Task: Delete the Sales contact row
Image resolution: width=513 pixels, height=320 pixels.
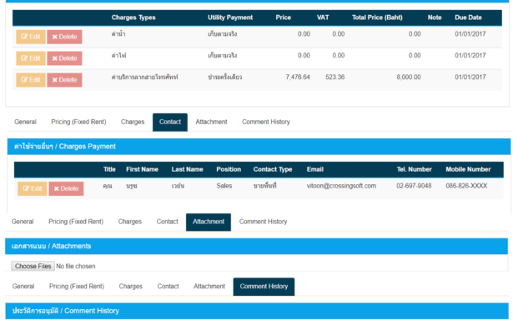Action: tap(66, 188)
